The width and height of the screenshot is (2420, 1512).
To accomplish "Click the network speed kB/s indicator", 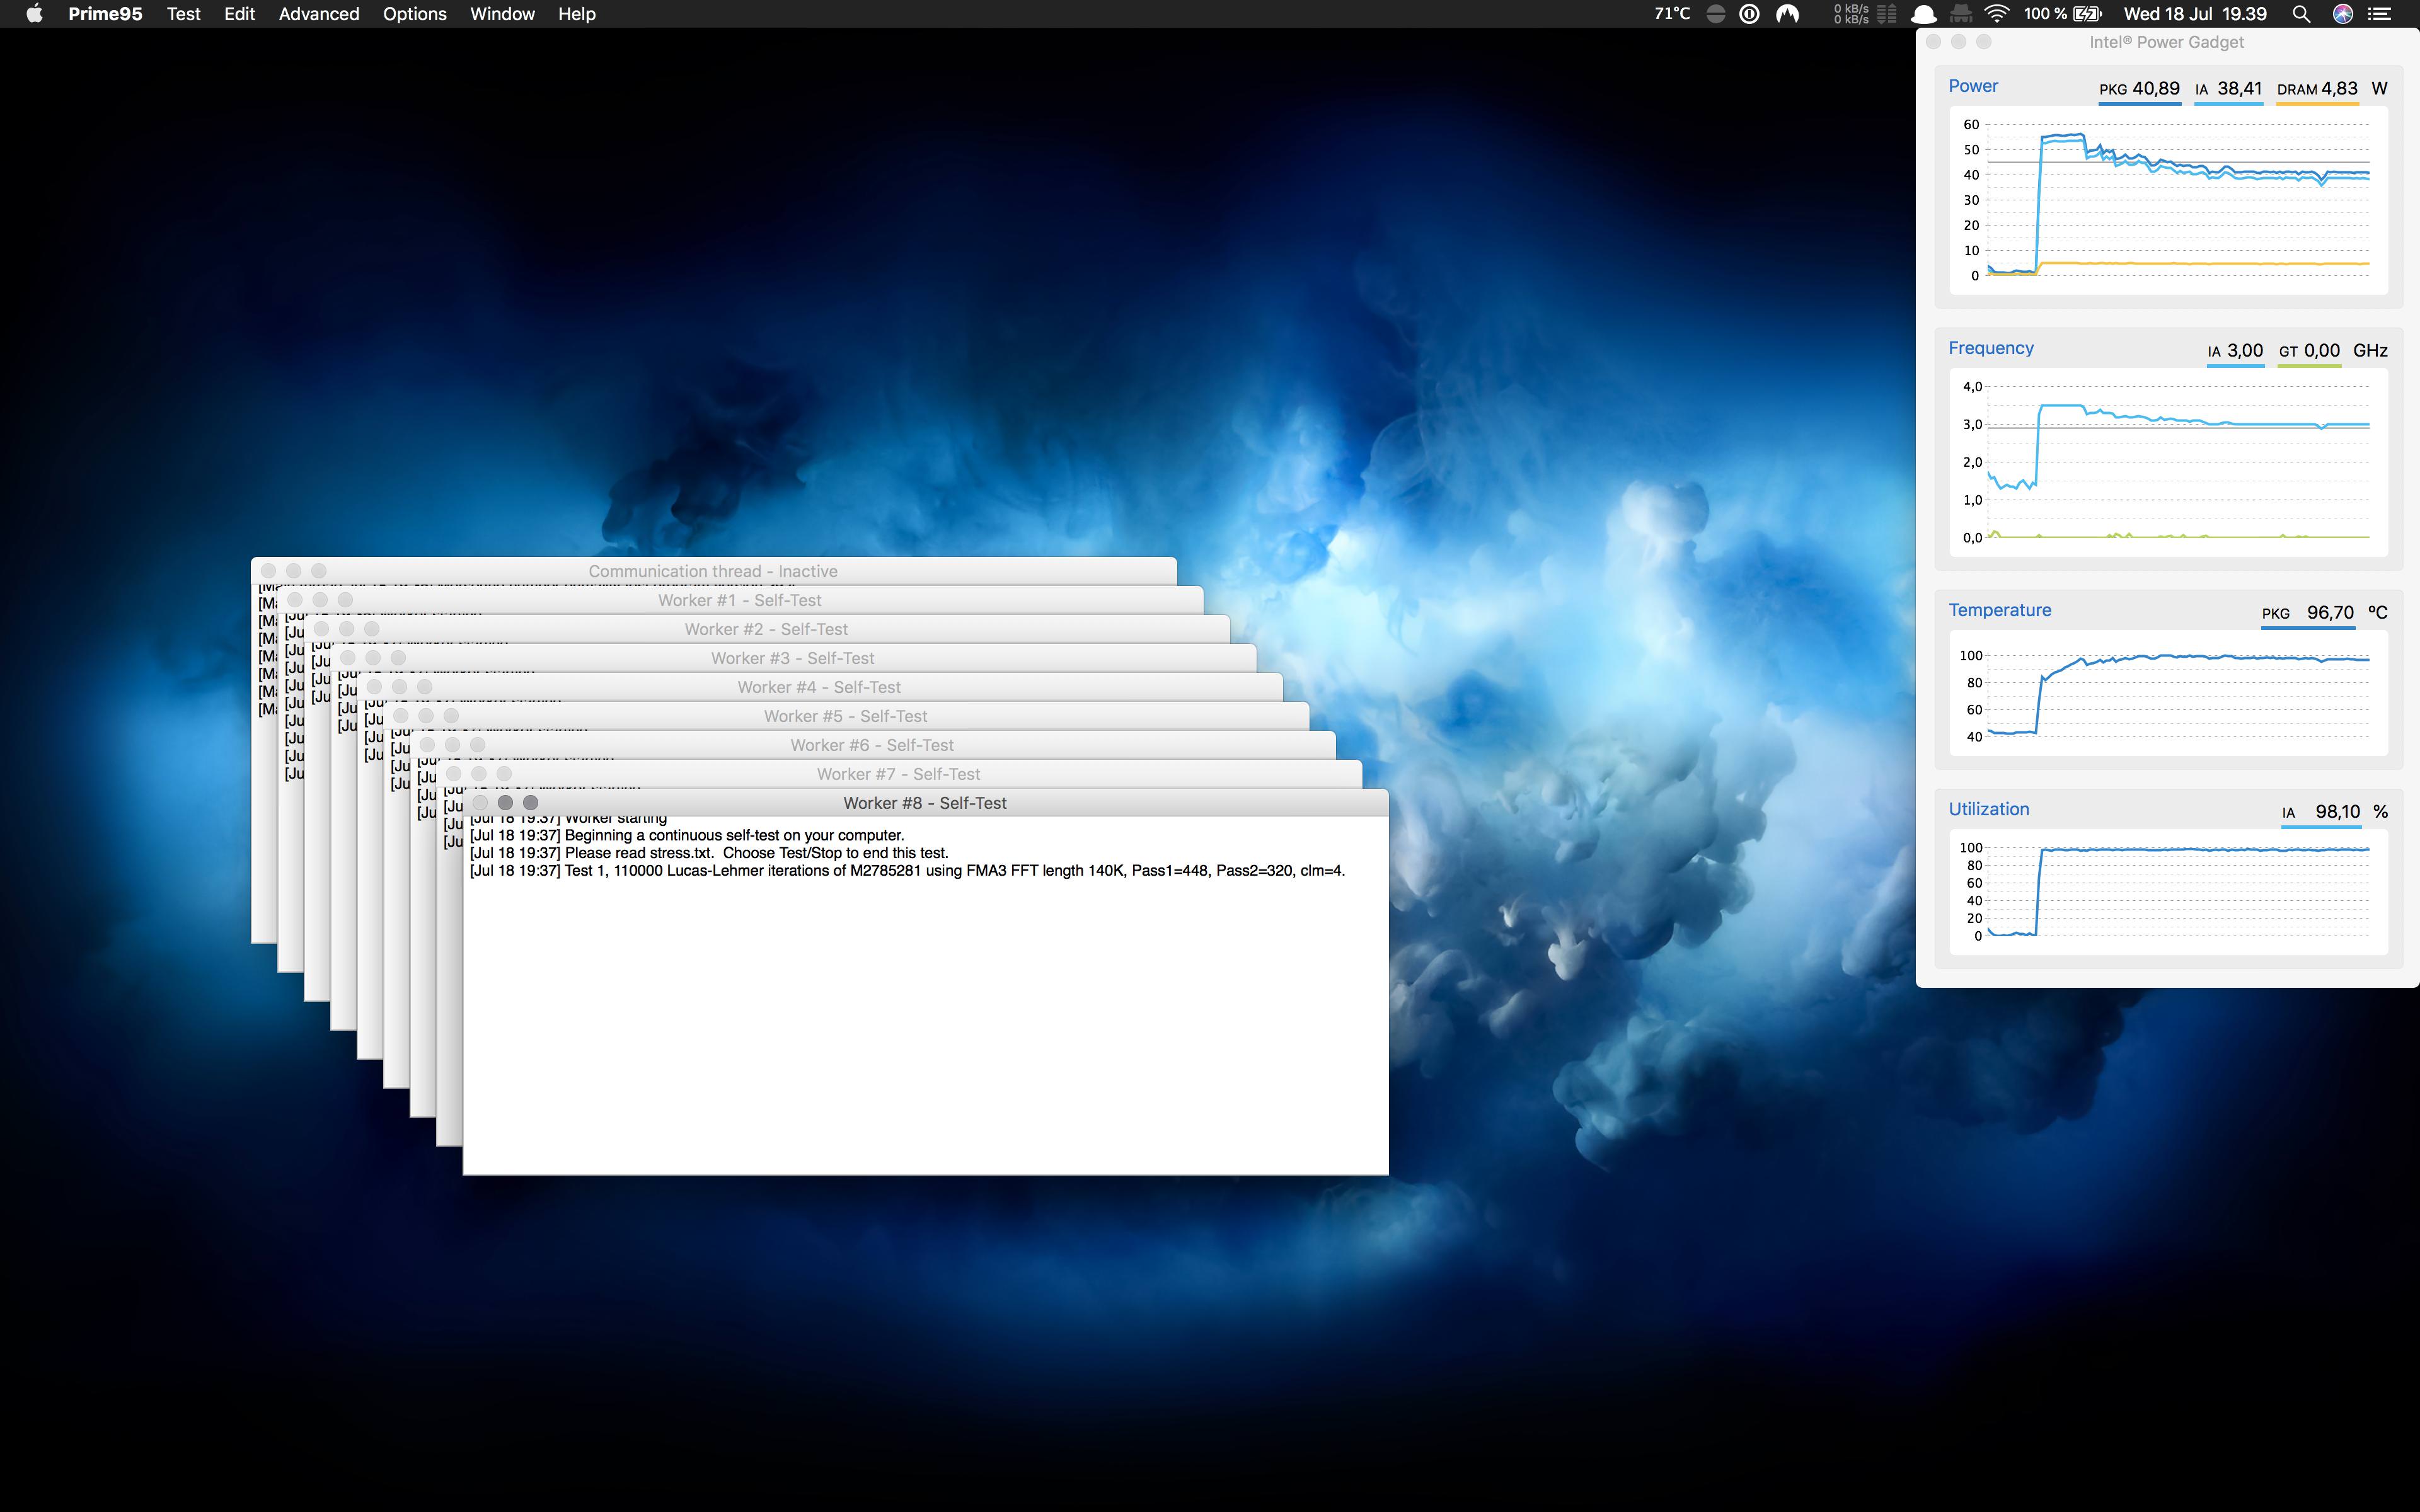I will click(x=1851, y=14).
